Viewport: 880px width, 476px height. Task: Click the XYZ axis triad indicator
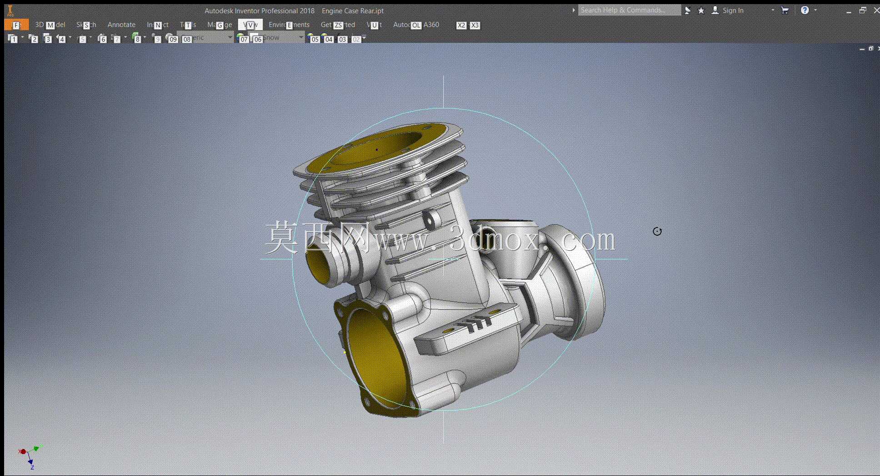pyautogui.click(x=30, y=456)
